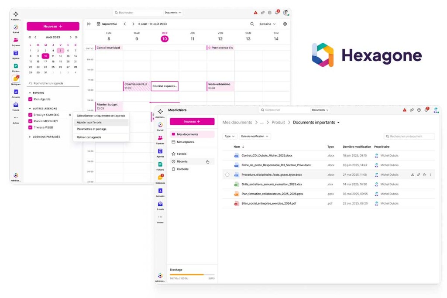Viewport: 447px width, 298px height.
Task: Choose Ajouter aux favoris menu entry
Action: pyautogui.click(x=101, y=122)
